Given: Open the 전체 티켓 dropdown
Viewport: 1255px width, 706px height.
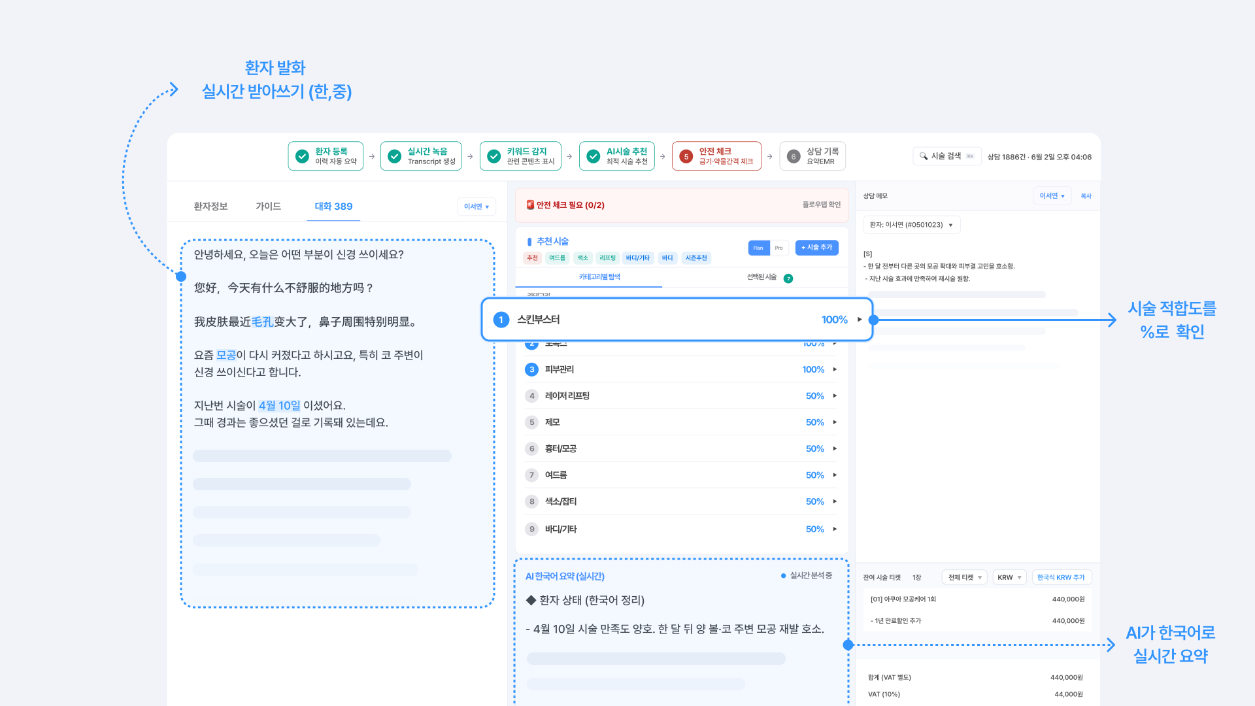Looking at the screenshot, I should coord(965,577).
